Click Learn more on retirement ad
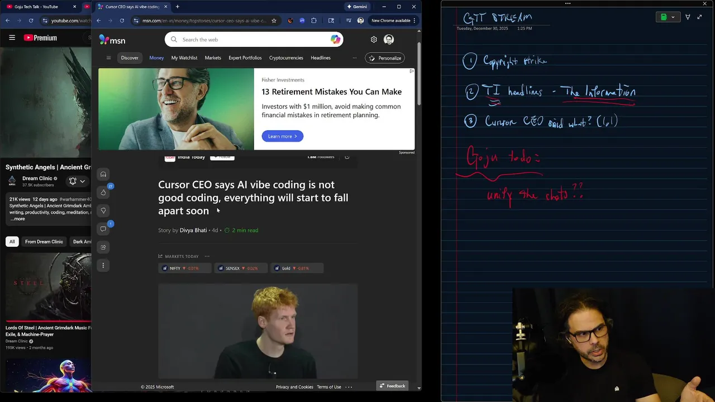 [x=283, y=136]
